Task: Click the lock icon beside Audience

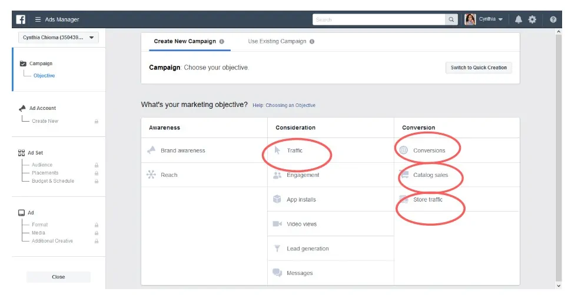Action: (x=97, y=165)
